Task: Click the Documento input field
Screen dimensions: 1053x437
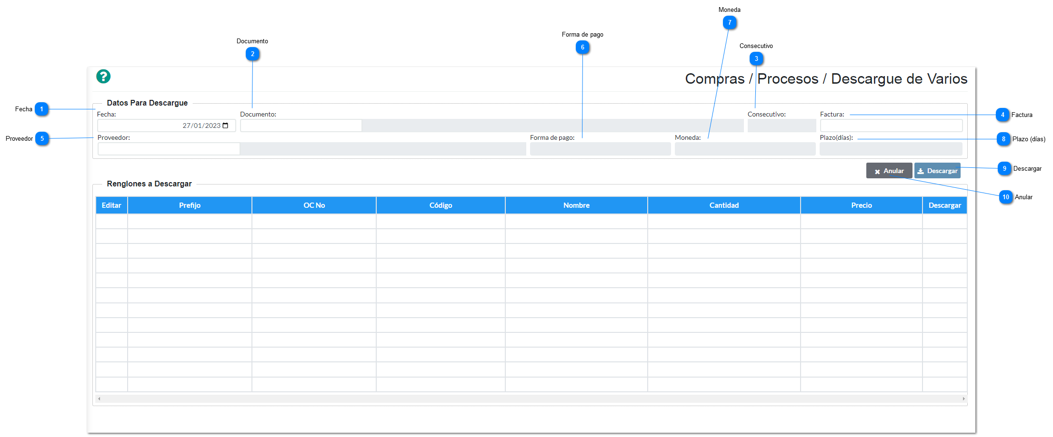Action: pyautogui.click(x=301, y=126)
